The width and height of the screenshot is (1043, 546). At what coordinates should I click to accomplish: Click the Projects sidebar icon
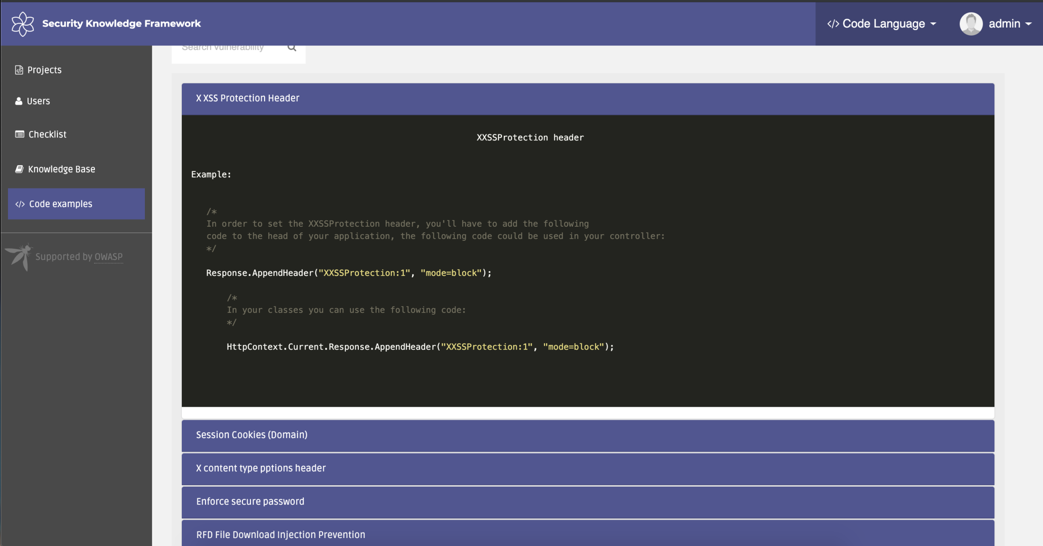tap(19, 70)
